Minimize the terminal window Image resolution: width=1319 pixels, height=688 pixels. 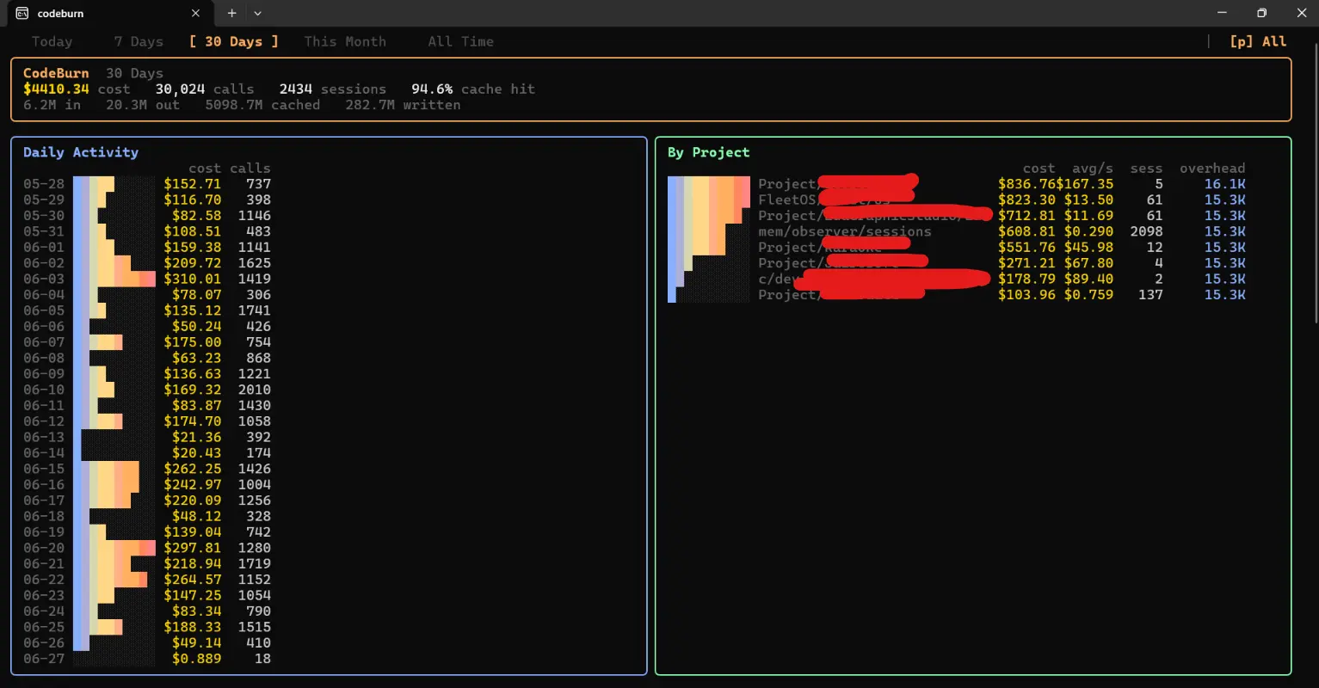point(1222,13)
